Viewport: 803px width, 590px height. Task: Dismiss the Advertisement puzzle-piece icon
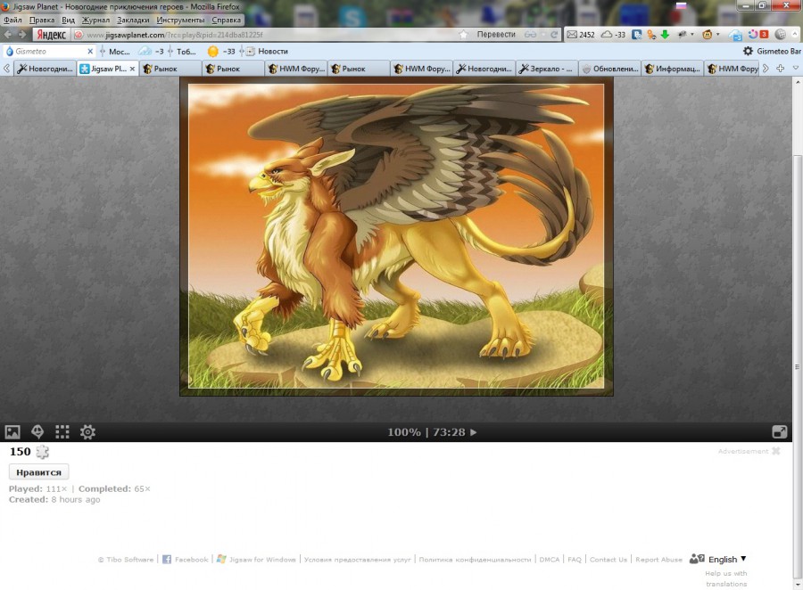click(776, 451)
